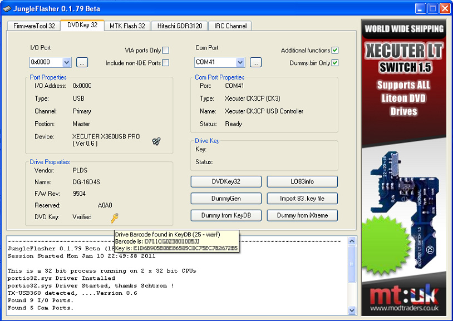Minimize the JungleFlasher window

click(x=421, y=9)
